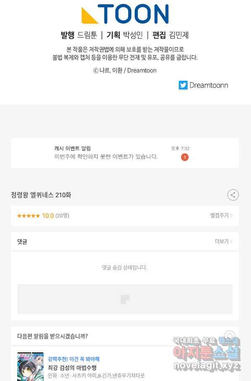
Task: Click the placeholder icon in gray banner
Action: pos(125,299)
